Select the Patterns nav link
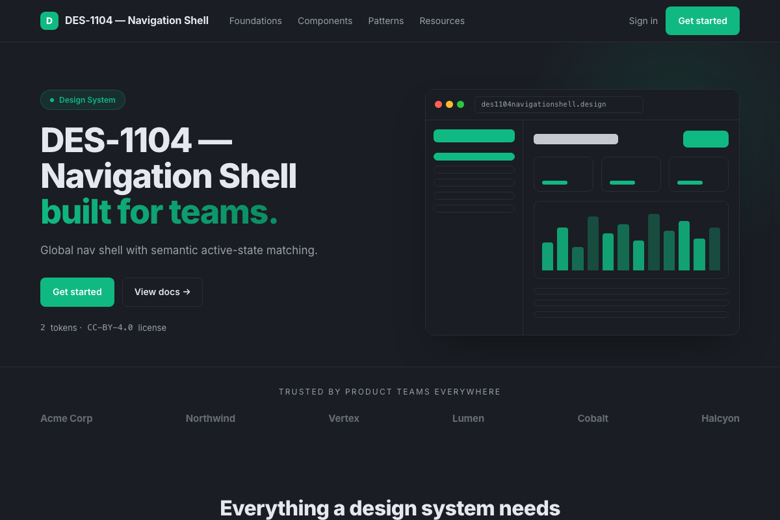The height and width of the screenshot is (520, 780). 386,21
